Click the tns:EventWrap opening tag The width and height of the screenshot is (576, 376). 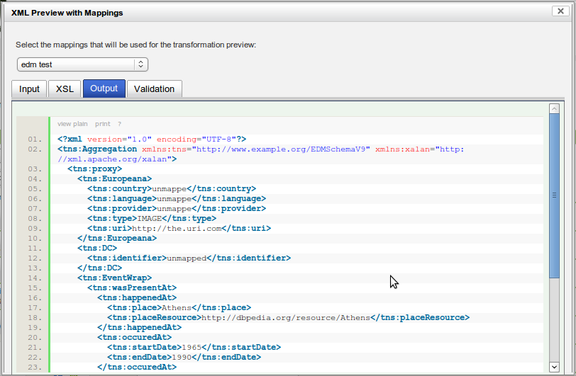[x=115, y=278]
